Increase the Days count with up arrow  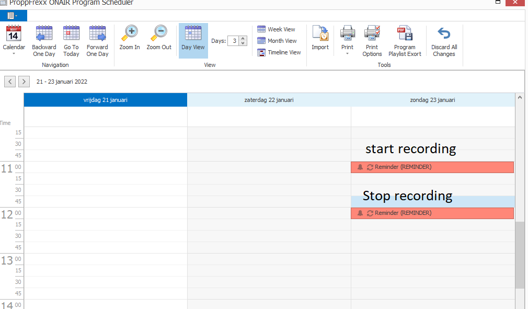click(243, 38)
